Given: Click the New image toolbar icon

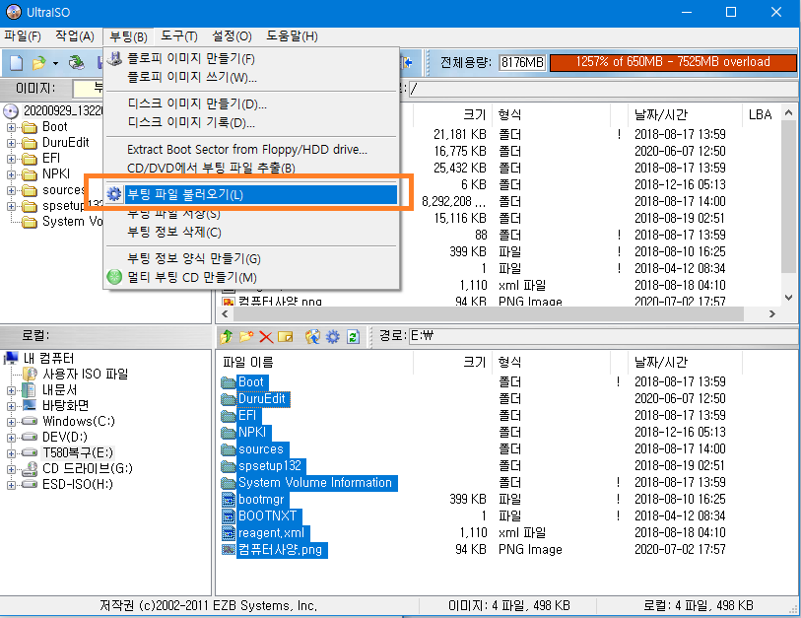Looking at the screenshot, I should [x=17, y=63].
